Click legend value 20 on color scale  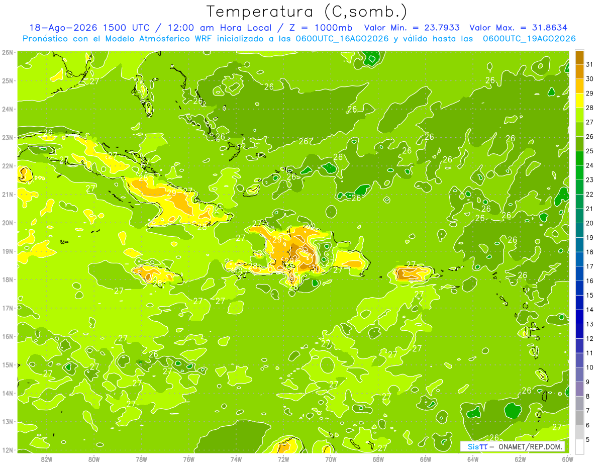click(590, 223)
